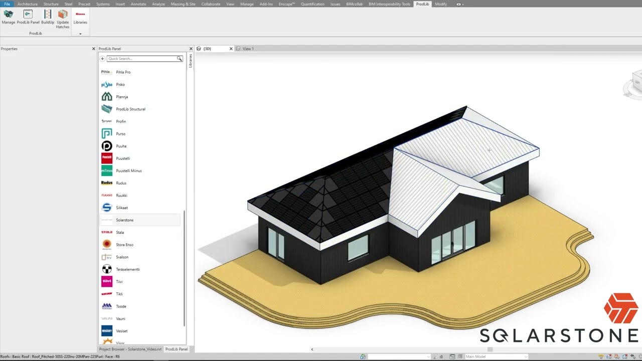
Task: Open the Purso library
Action: [140, 134]
